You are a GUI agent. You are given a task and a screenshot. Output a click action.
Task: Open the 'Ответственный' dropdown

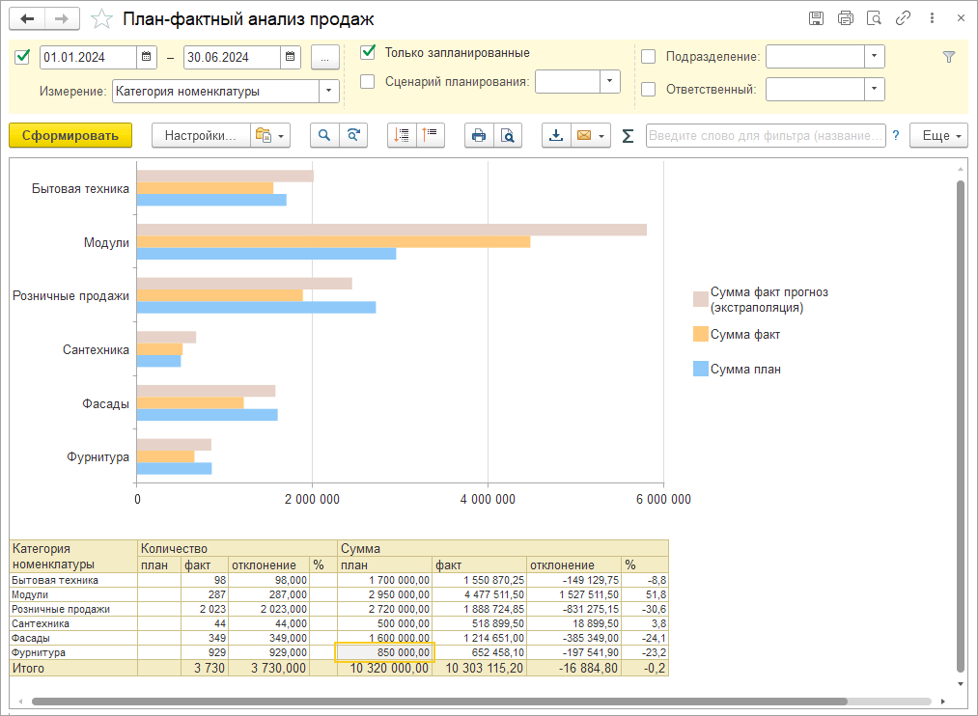(874, 90)
